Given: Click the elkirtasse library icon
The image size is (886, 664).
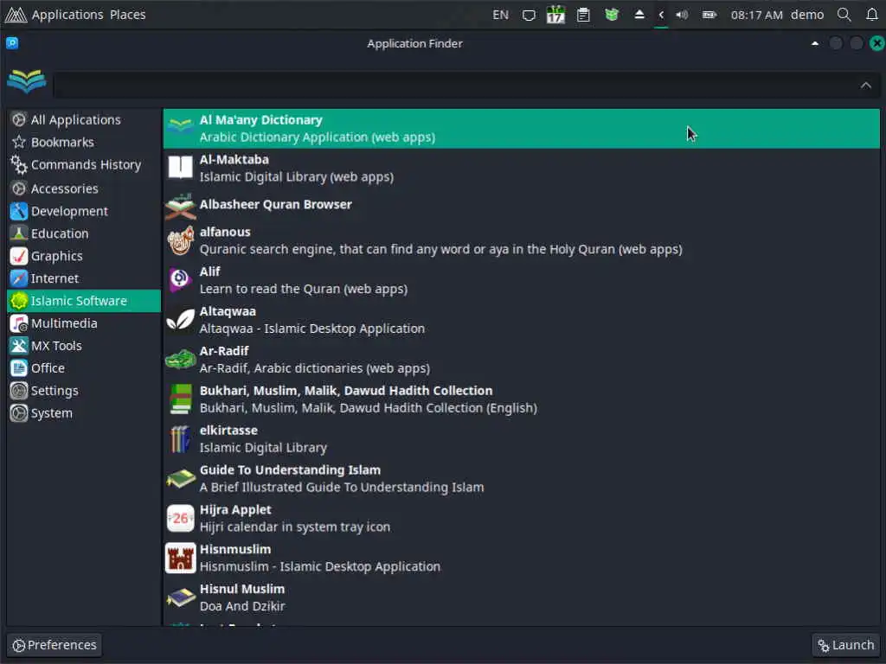Looking at the screenshot, I should tap(180, 438).
